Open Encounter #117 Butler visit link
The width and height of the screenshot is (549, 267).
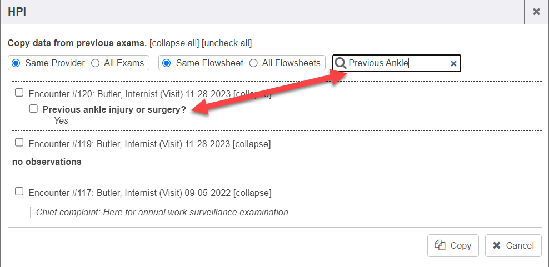point(129,193)
